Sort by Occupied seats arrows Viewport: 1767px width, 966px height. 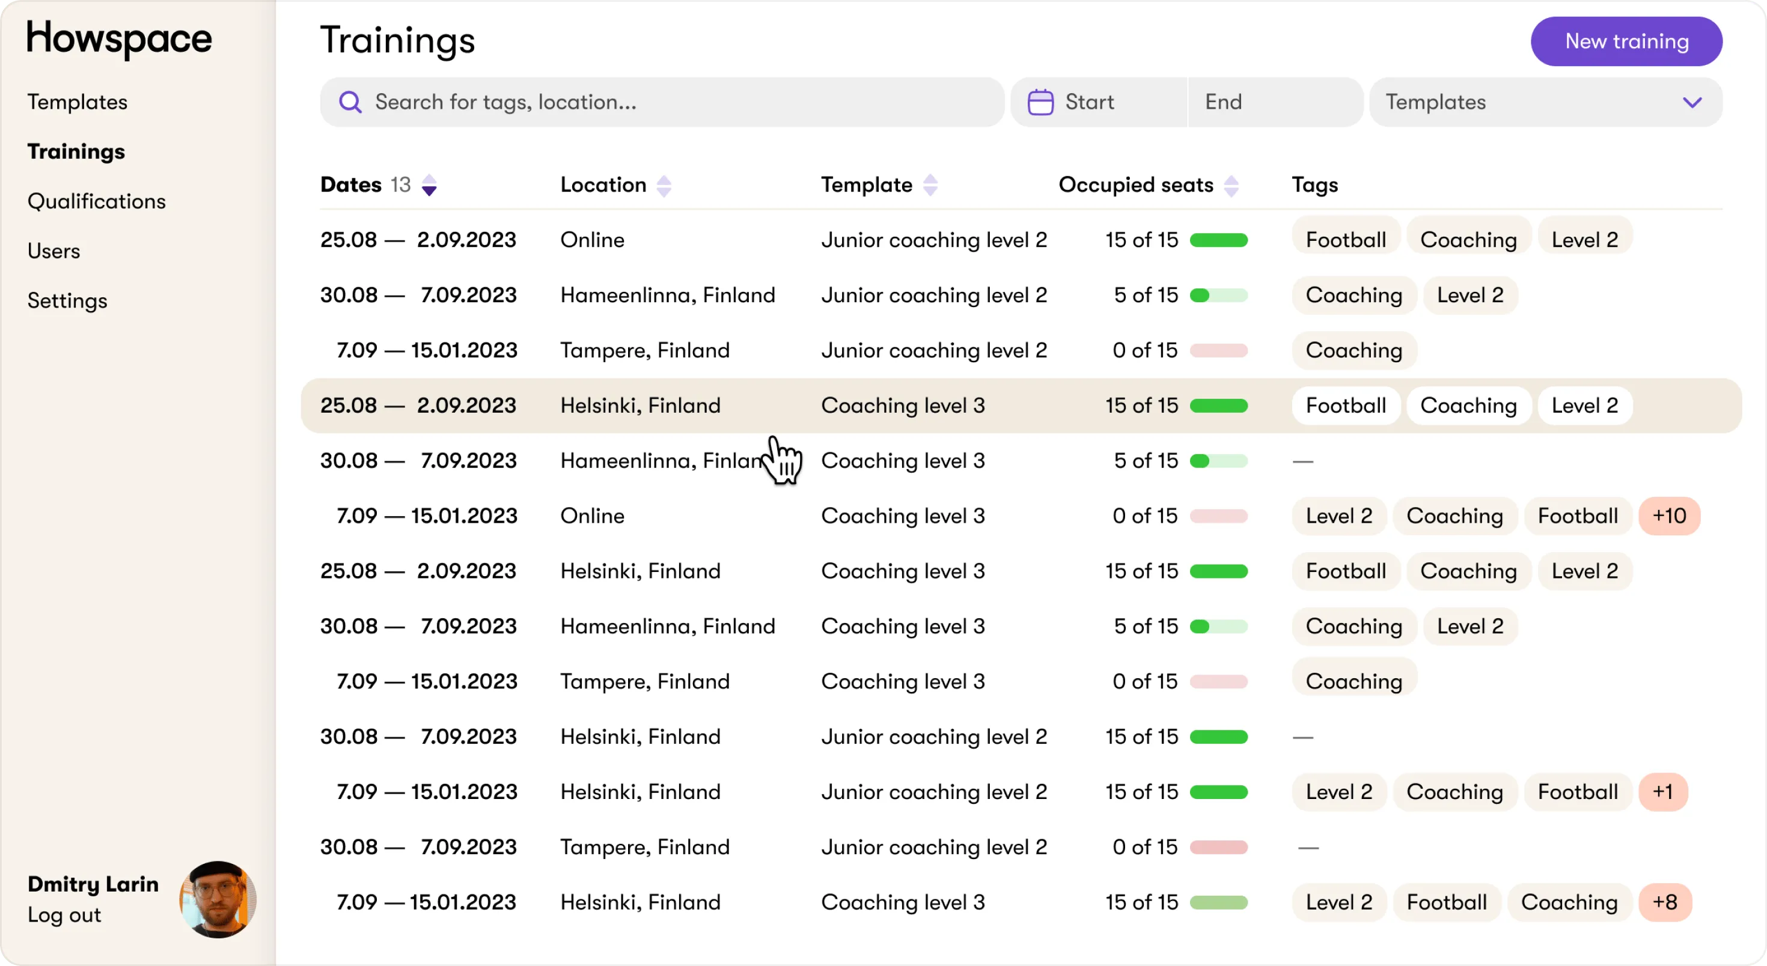tap(1231, 185)
